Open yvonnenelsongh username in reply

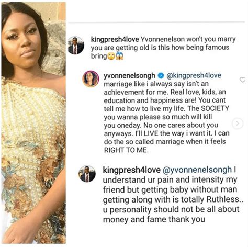pos(129,75)
